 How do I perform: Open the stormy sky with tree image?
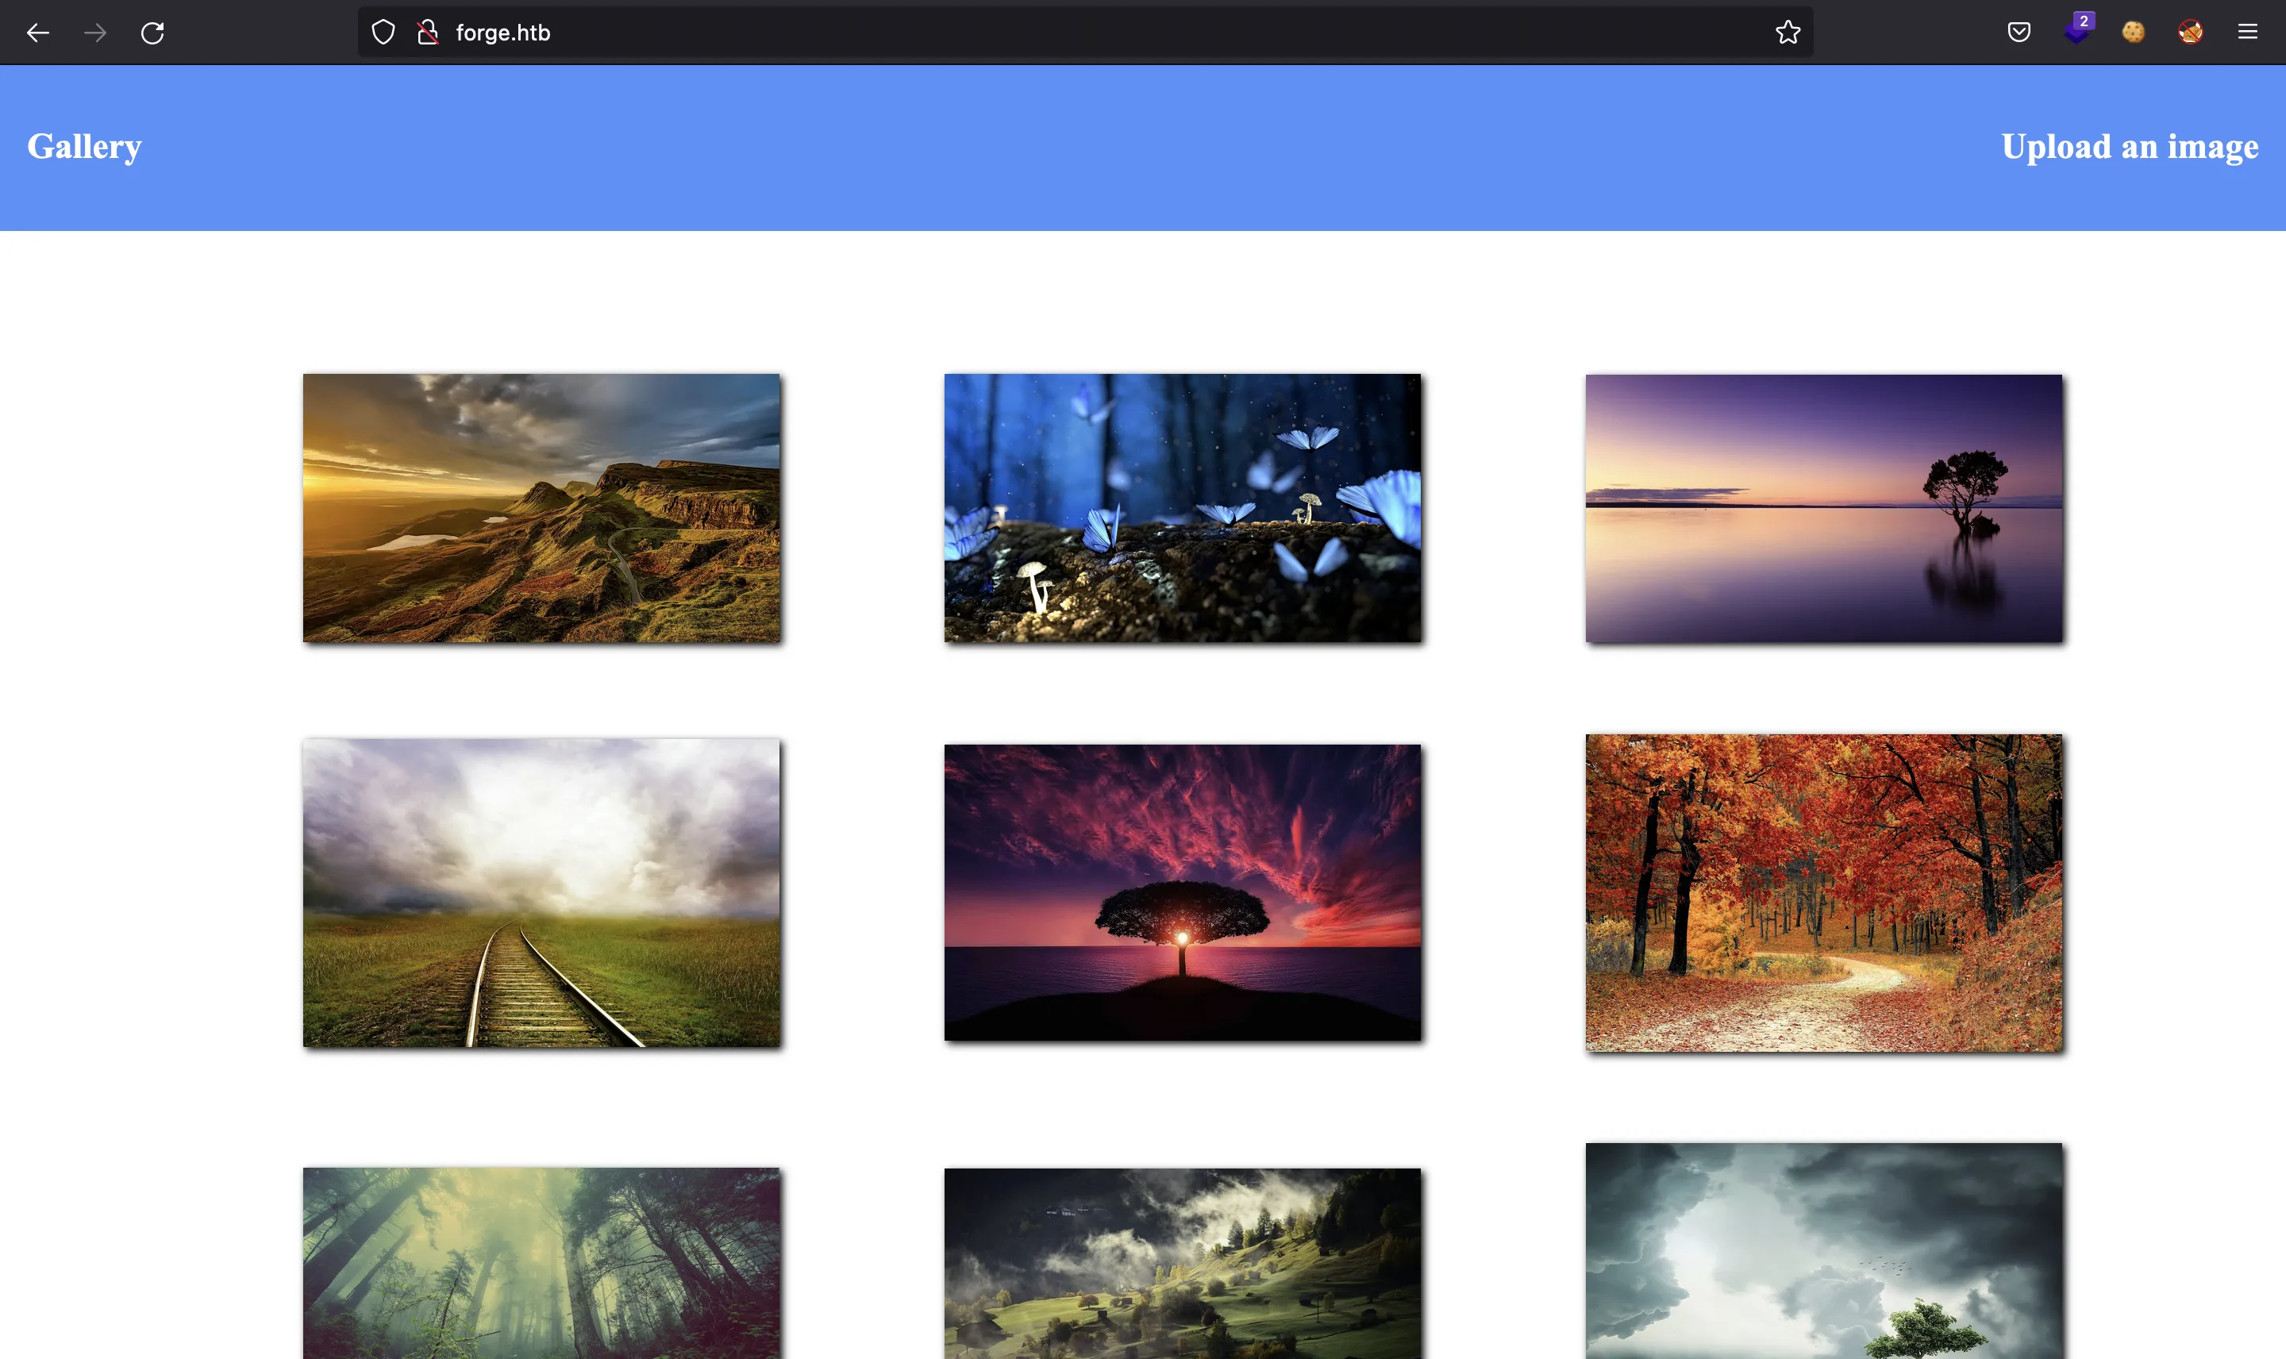pos(1824,1251)
